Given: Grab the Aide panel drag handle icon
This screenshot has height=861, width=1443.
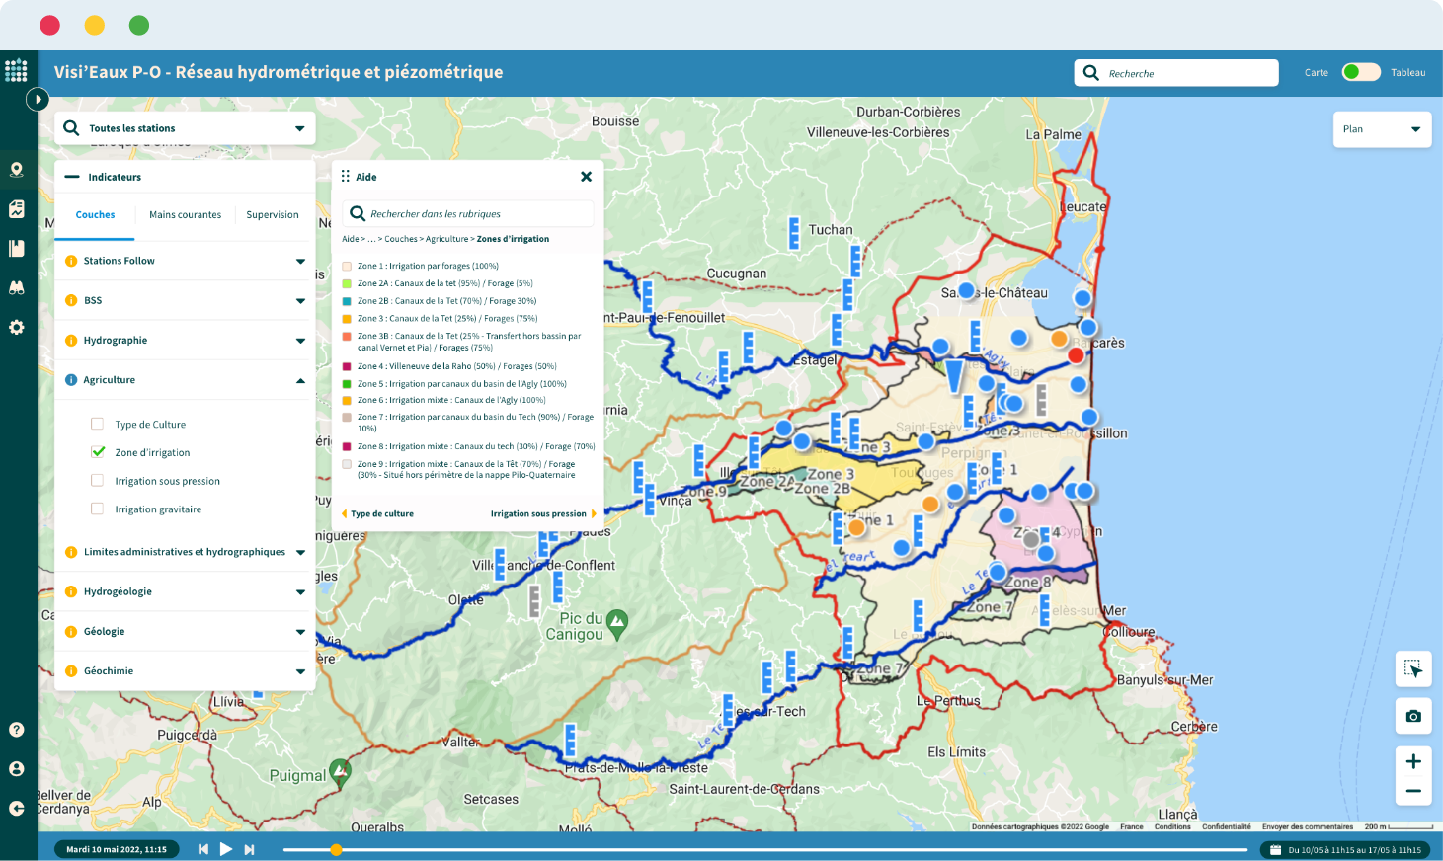Looking at the screenshot, I should (x=345, y=176).
